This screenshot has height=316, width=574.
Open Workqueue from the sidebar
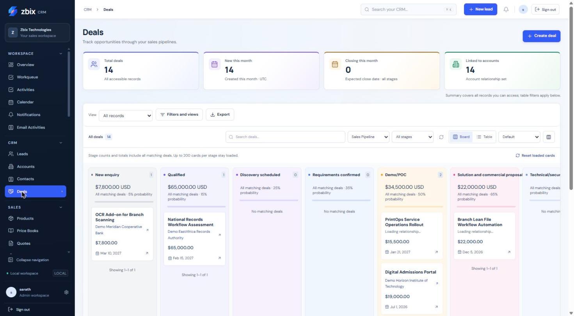[x=36, y=77]
